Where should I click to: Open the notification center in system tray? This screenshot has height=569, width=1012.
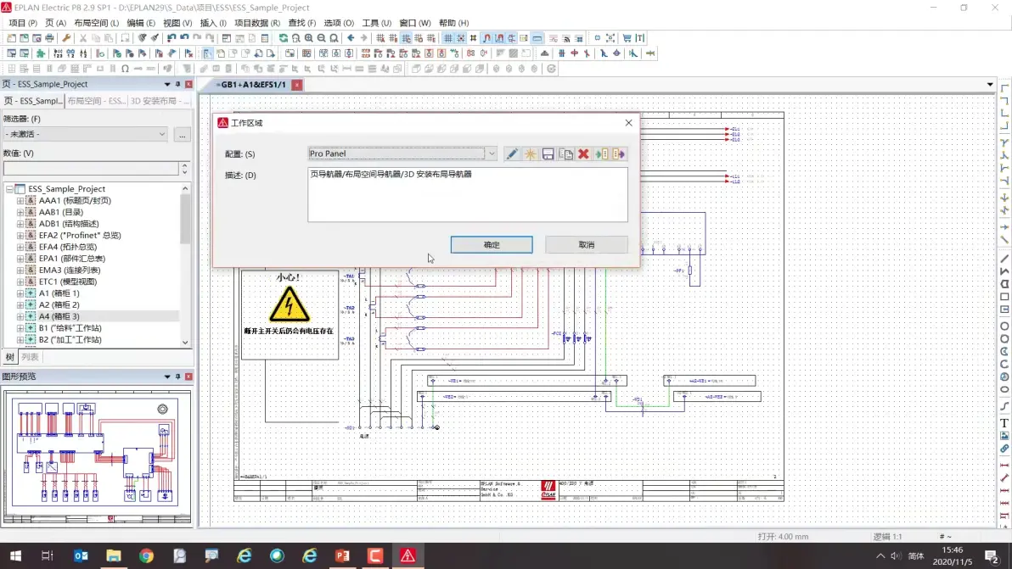(x=992, y=555)
